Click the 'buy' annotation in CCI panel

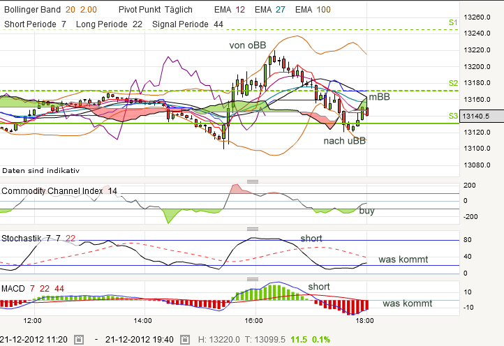366,211
